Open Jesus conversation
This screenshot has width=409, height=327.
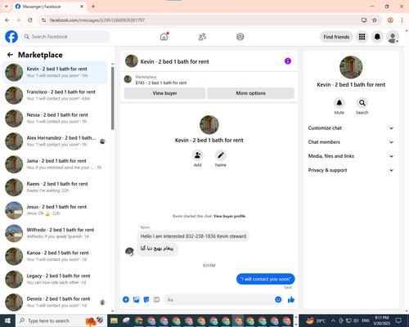pos(56,210)
